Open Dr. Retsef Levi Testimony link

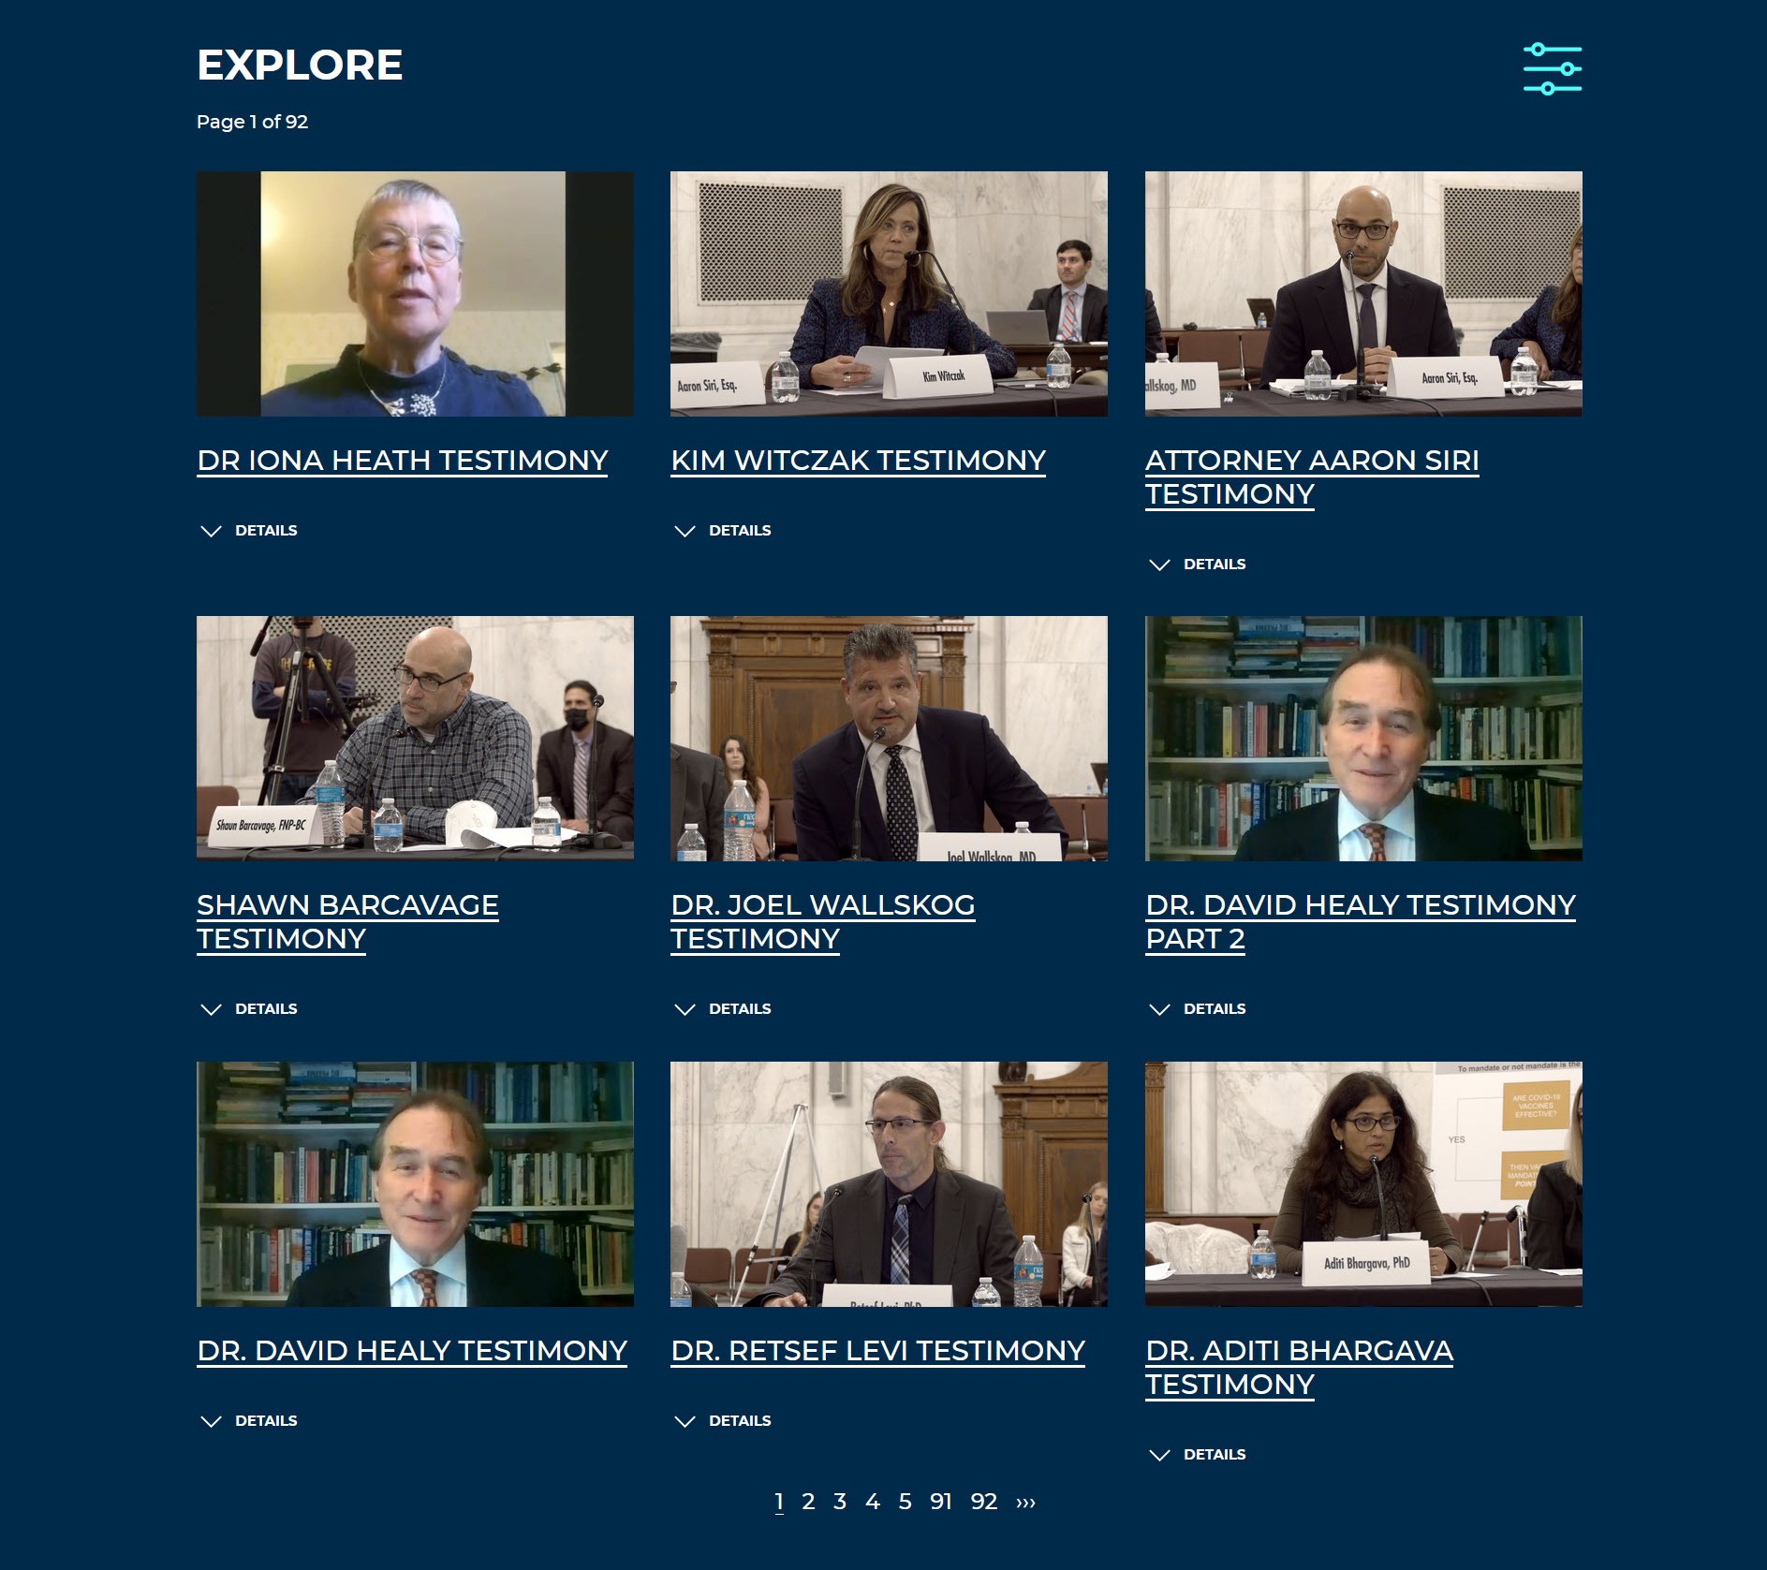pyautogui.click(x=878, y=1351)
